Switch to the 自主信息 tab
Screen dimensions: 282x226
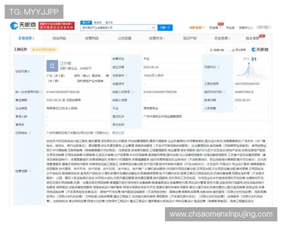point(252,38)
